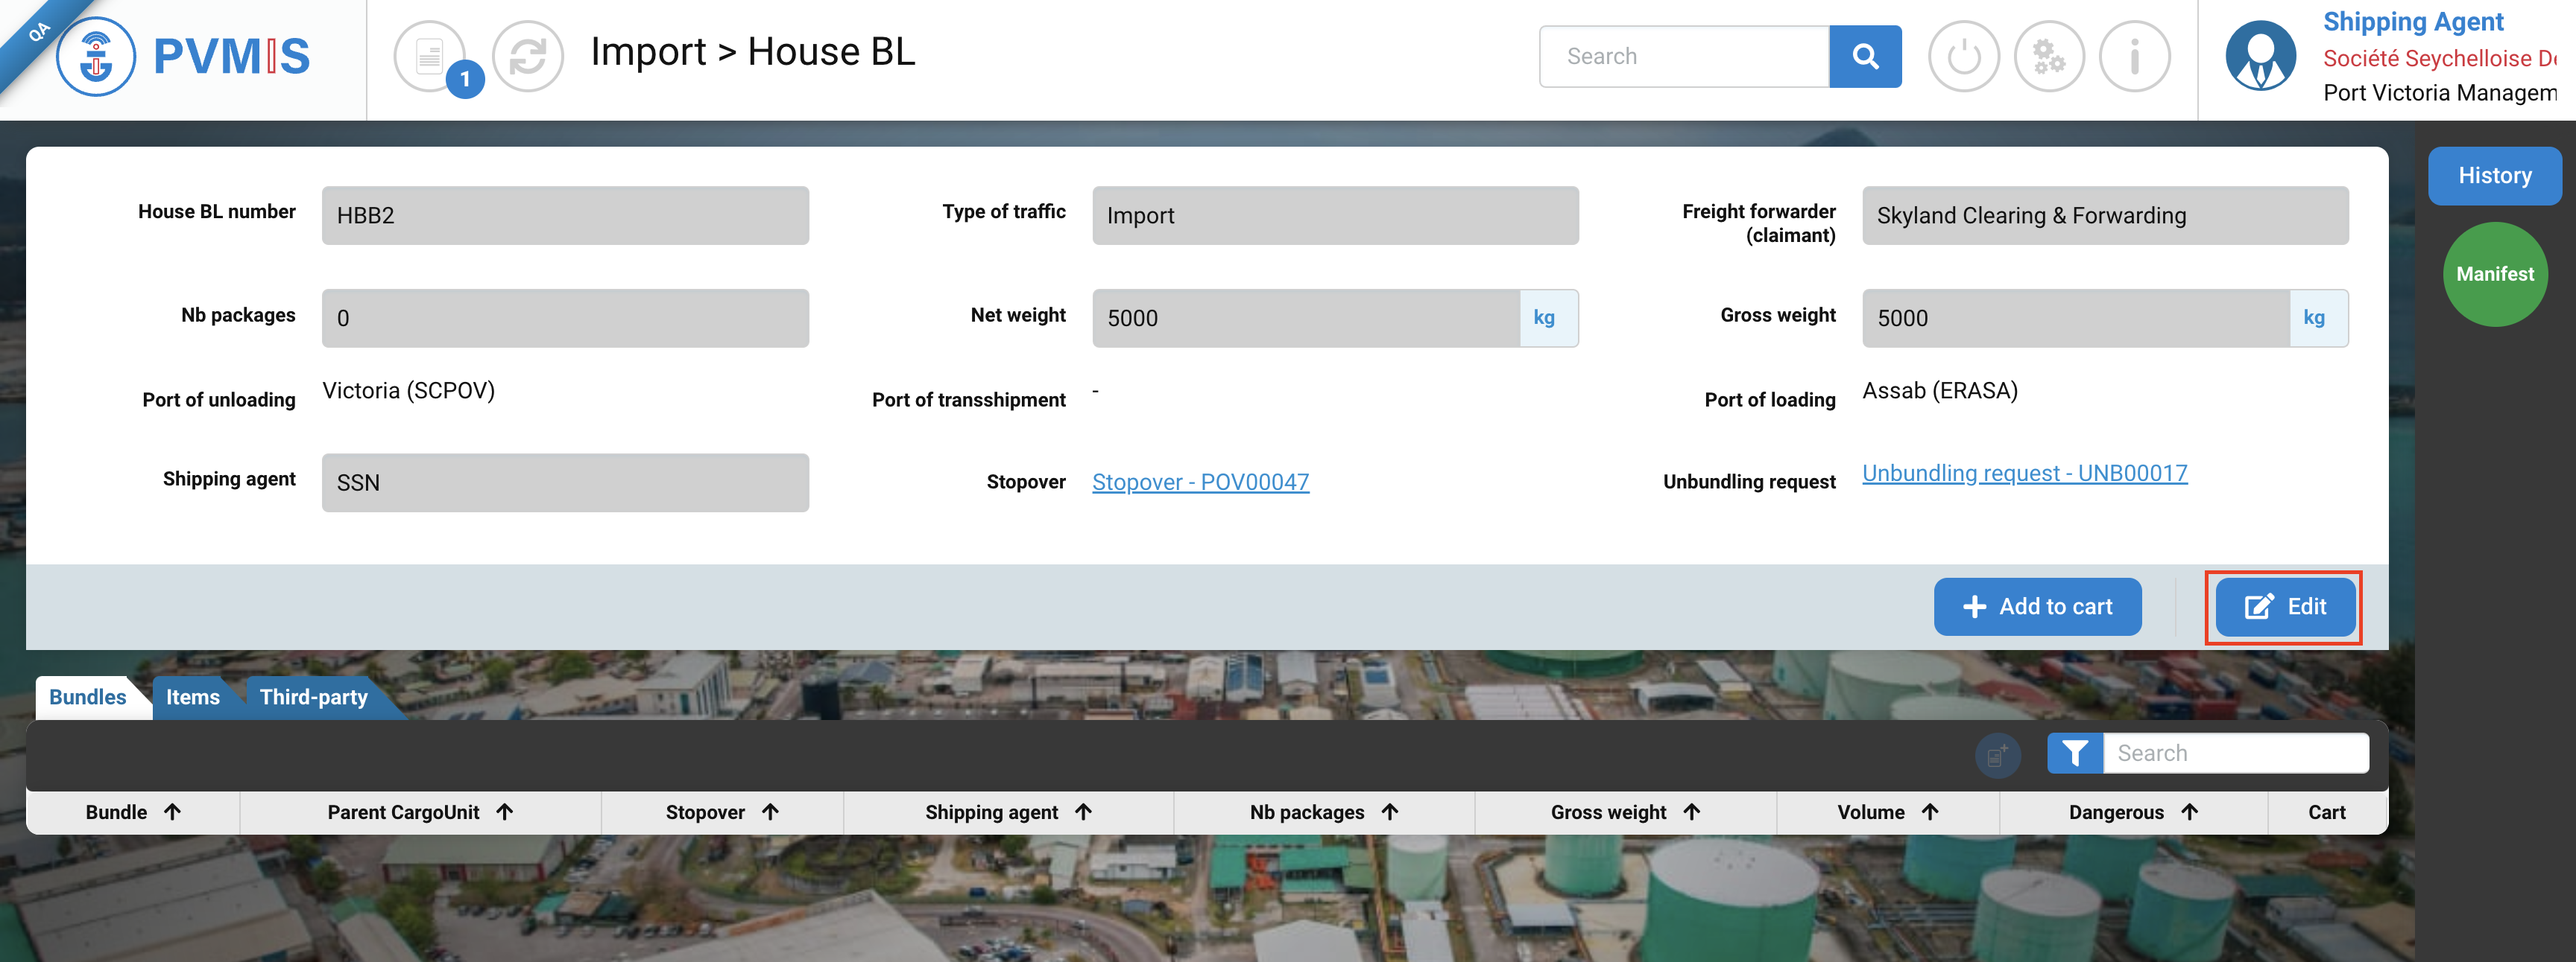Sort by Gross weight column arrow
This screenshot has width=2576, height=962.
[1691, 812]
